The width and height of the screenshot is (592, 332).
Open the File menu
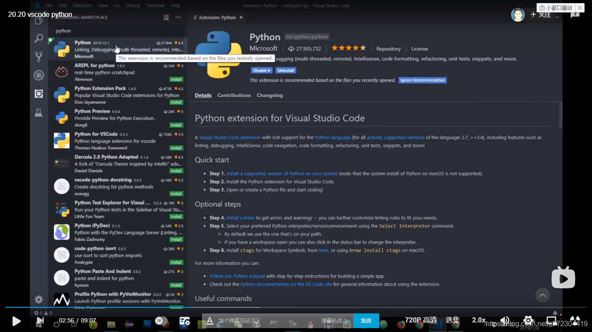49,6
